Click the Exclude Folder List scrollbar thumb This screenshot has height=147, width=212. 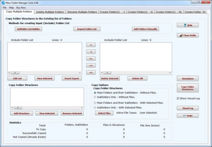[107, 73]
